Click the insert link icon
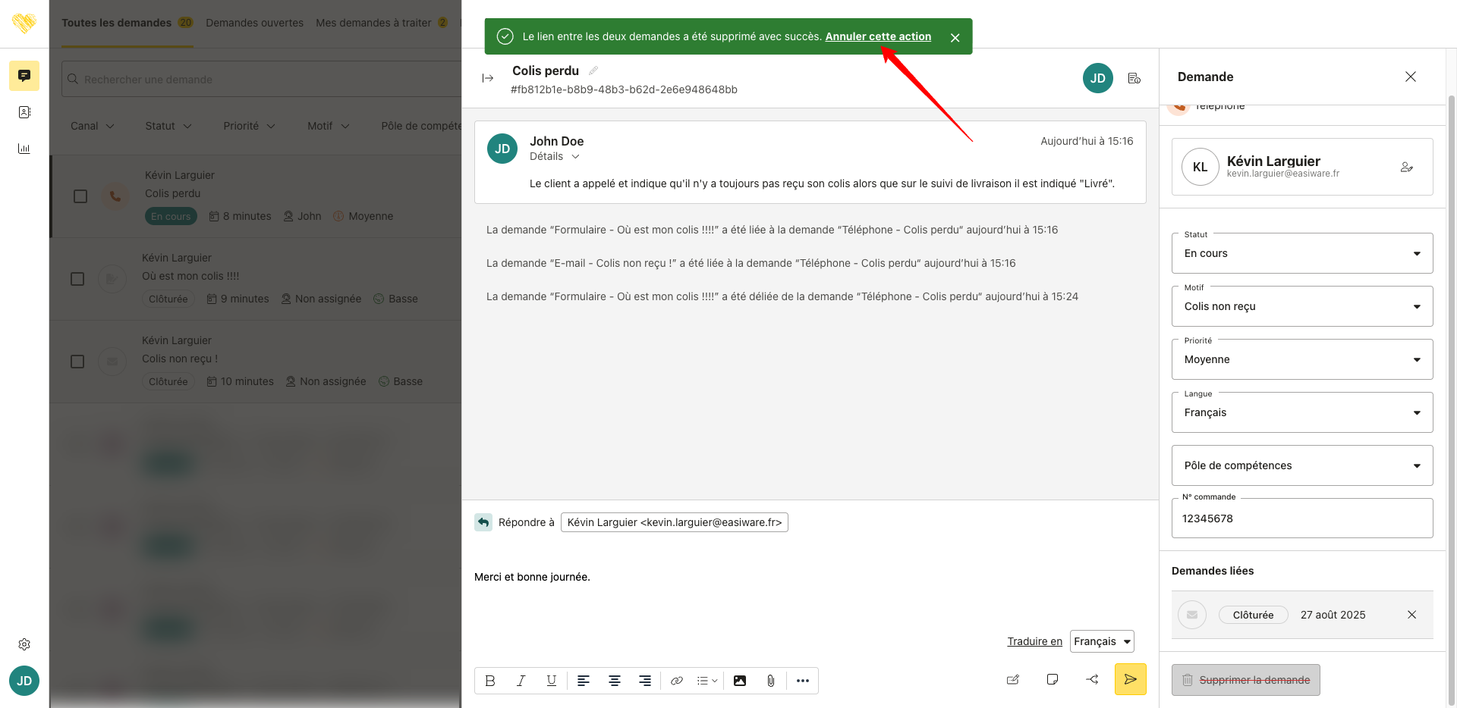1457x708 pixels. pos(677,681)
